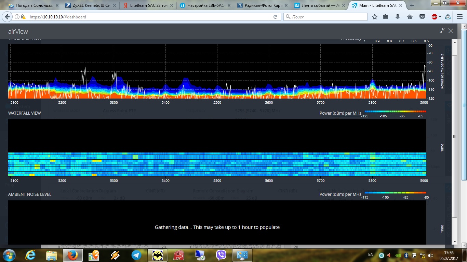Click the airView title text
Image resolution: width=467 pixels, height=262 pixels.
18,32
